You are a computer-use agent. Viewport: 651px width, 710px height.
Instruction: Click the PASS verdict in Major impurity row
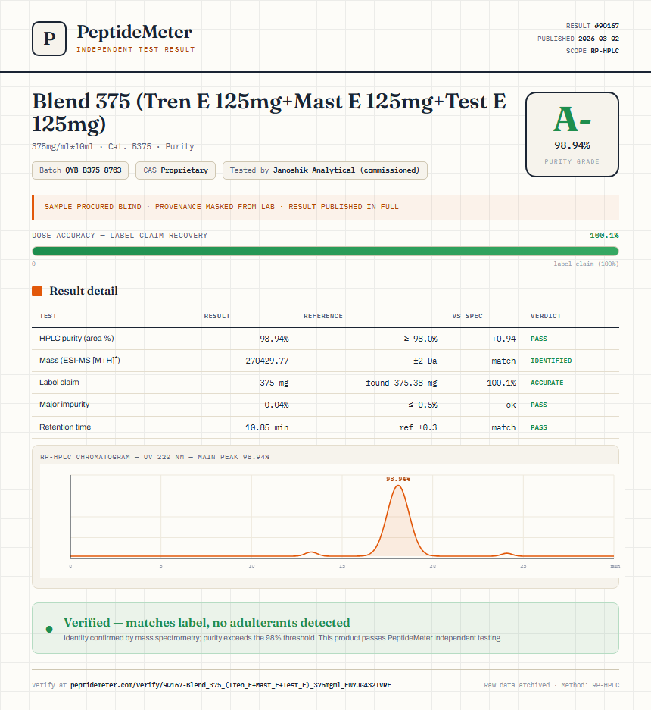pos(539,405)
